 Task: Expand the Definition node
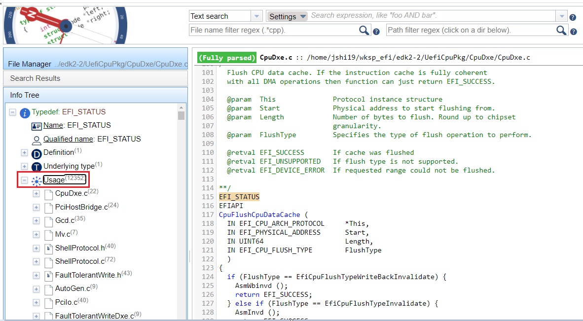click(25, 153)
